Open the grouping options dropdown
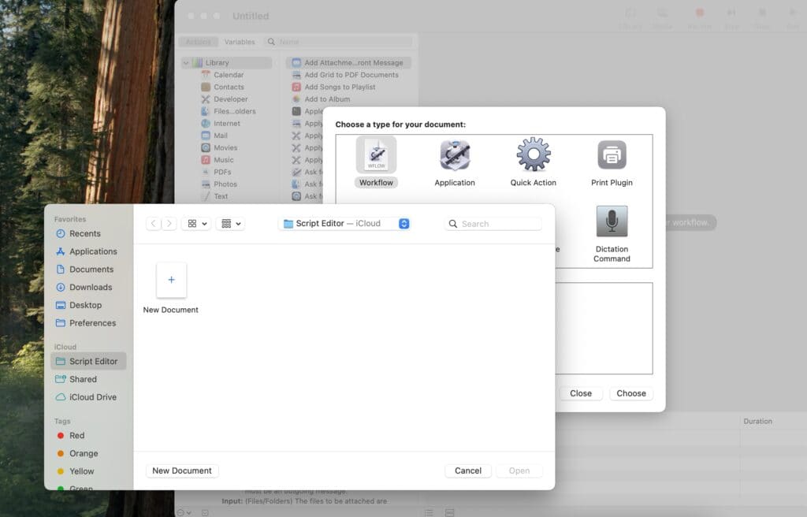Viewport: 807px width, 517px height. [x=230, y=224]
